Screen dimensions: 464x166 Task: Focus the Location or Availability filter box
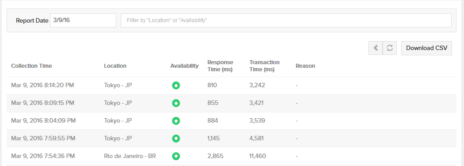pyautogui.click(x=286, y=20)
